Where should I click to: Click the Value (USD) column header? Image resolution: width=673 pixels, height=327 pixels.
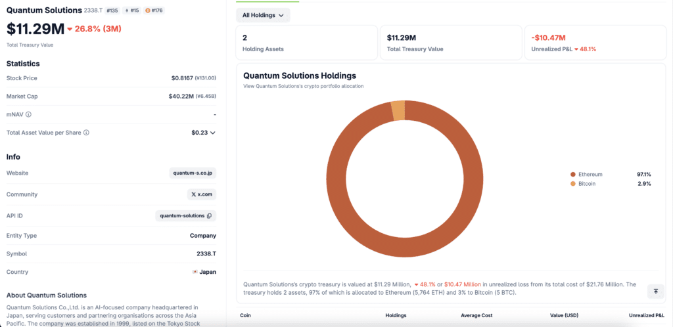click(563, 315)
